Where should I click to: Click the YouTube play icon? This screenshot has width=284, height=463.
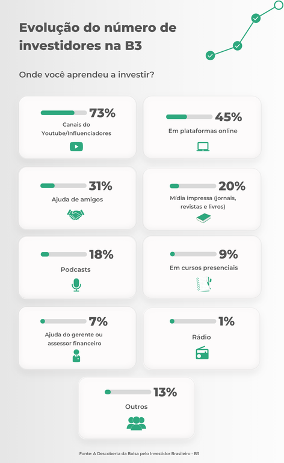(76, 146)
